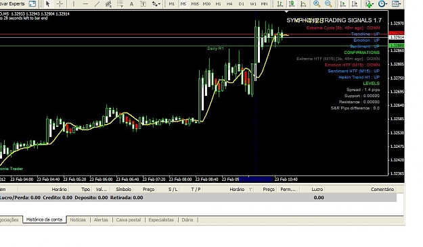This screenshot has height=247, width=423.
Task: Select the trendline drawing tool
Action: tap(97, 4)
